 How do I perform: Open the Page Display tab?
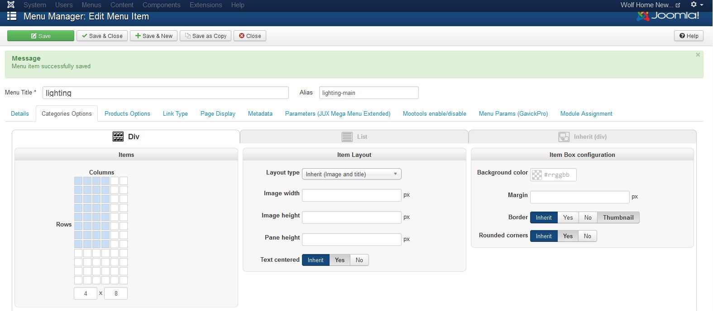(218, 113)
